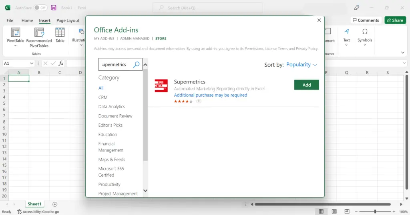Click the category list scroll-up arrow

[145, 65]
